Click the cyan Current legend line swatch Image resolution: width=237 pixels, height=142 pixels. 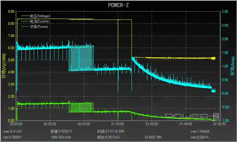[25, 21]
